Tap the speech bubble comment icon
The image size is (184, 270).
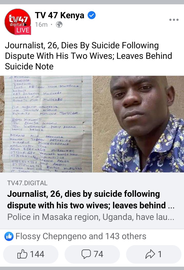pyautogui.click(x=86, y=254)
